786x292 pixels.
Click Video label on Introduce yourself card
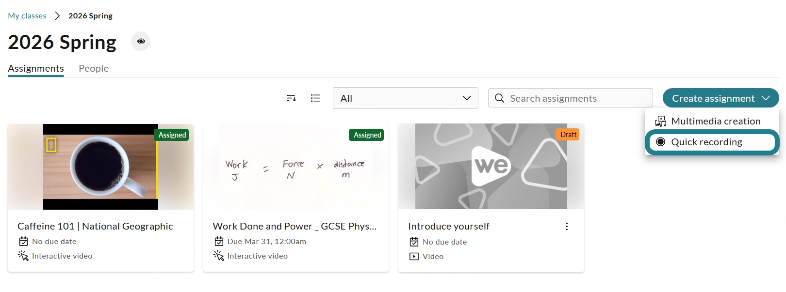(433, 257)
